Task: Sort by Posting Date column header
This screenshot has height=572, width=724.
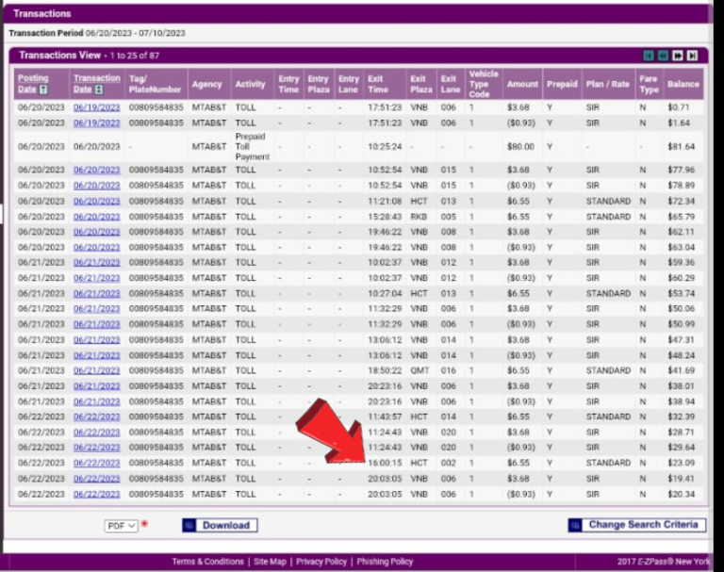Action: [x=32, y=79]
